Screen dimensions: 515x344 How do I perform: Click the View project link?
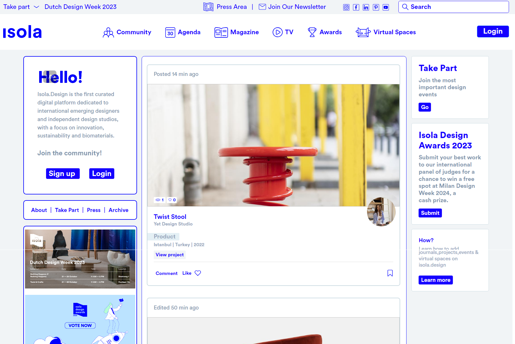pyautogui.click(x=170, y=255)
